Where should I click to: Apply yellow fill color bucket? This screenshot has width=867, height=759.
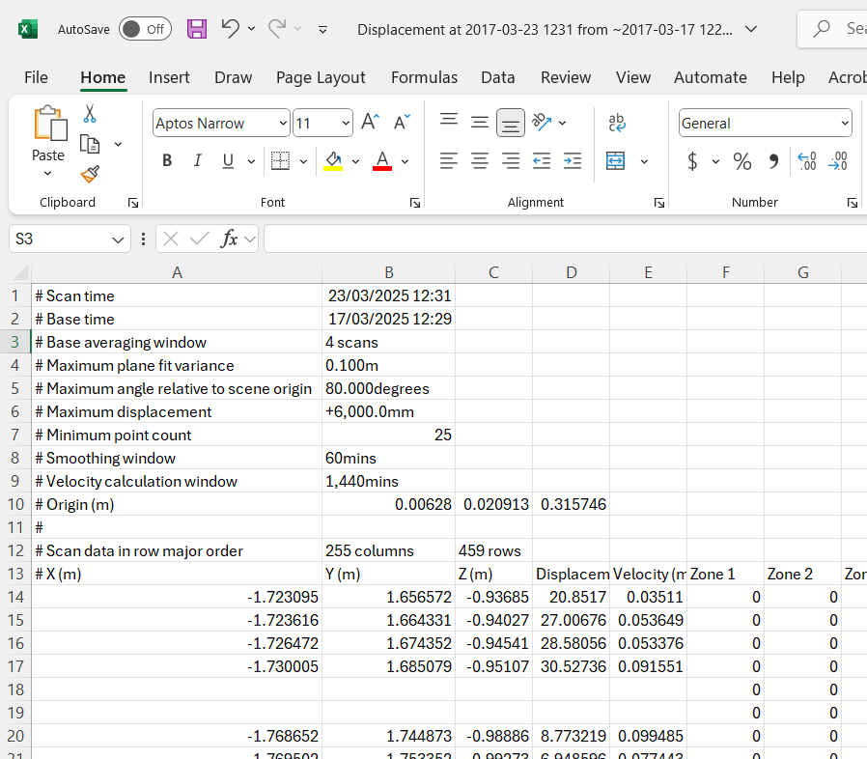(333, 161)
